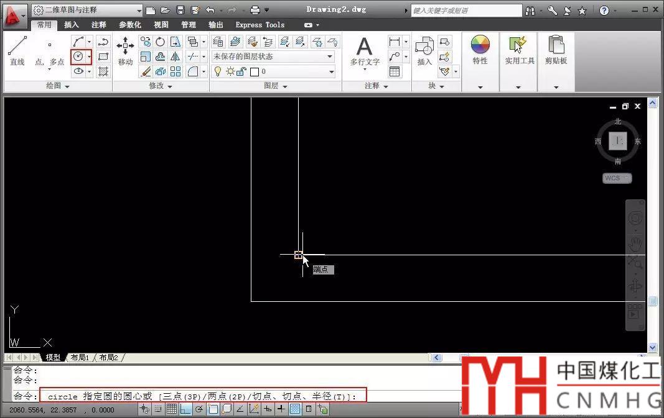Click the Circle tool in the draw panel

(x=78, y=57)
